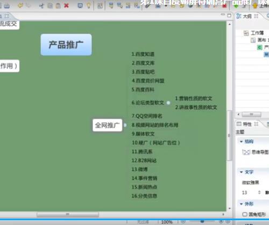
Task: Select topic 1.百度知道
Action: [x=143, y=54]
